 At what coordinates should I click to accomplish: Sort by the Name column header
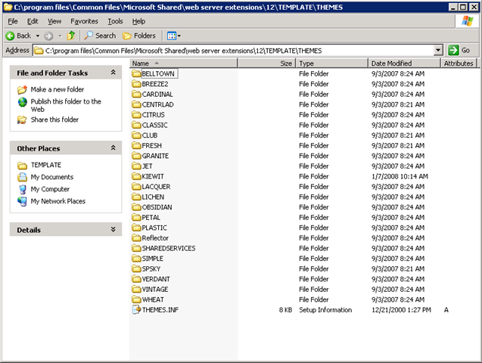click(184, 64)
